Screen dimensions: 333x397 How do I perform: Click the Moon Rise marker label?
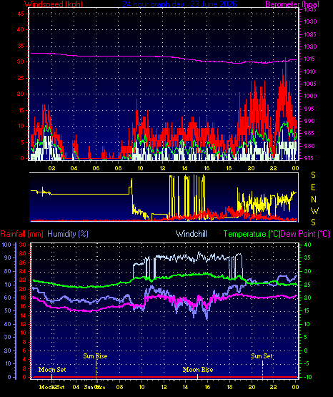198,370
